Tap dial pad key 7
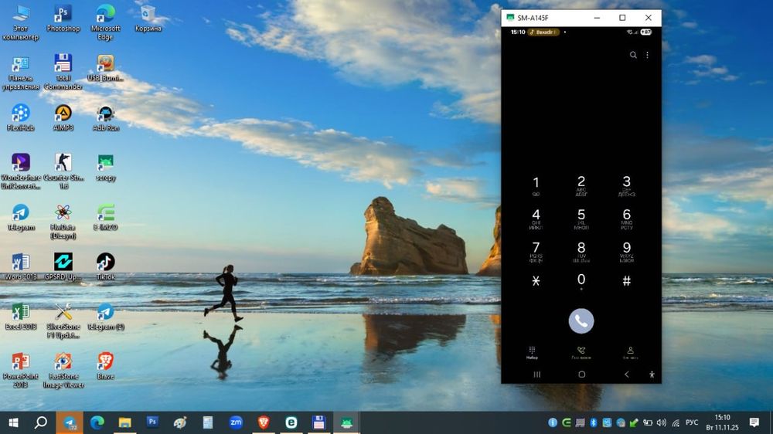The width and height of the screenshot is (773, 434). [x=536, y=252]
